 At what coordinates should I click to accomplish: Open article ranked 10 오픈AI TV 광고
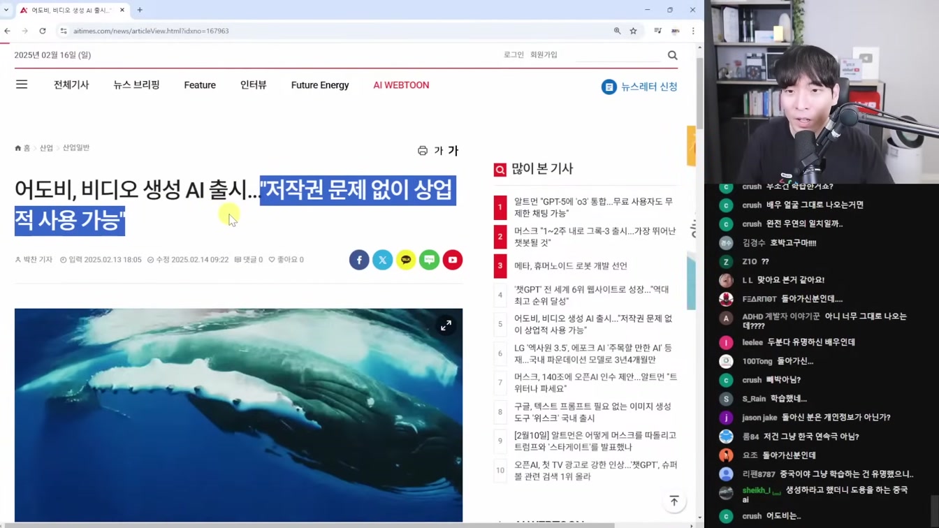pos(596,471)
